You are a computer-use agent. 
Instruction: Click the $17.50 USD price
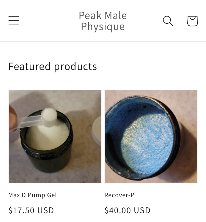point(31,210)
